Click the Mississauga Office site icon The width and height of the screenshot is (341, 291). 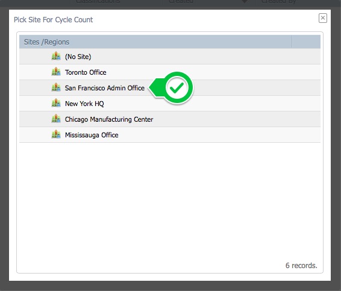(x=56, y=134)
